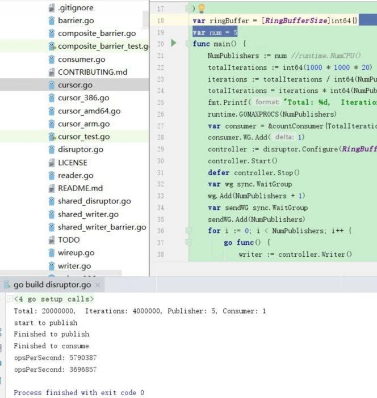Click line number 30 in the gutter

[x=160, y=161]
